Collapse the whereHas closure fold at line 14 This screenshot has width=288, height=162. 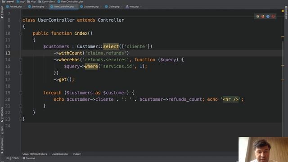click(x=21, y=60)
